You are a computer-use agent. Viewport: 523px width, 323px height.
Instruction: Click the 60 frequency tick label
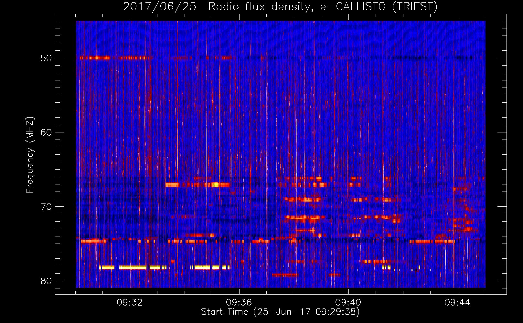tap(46, 132)
